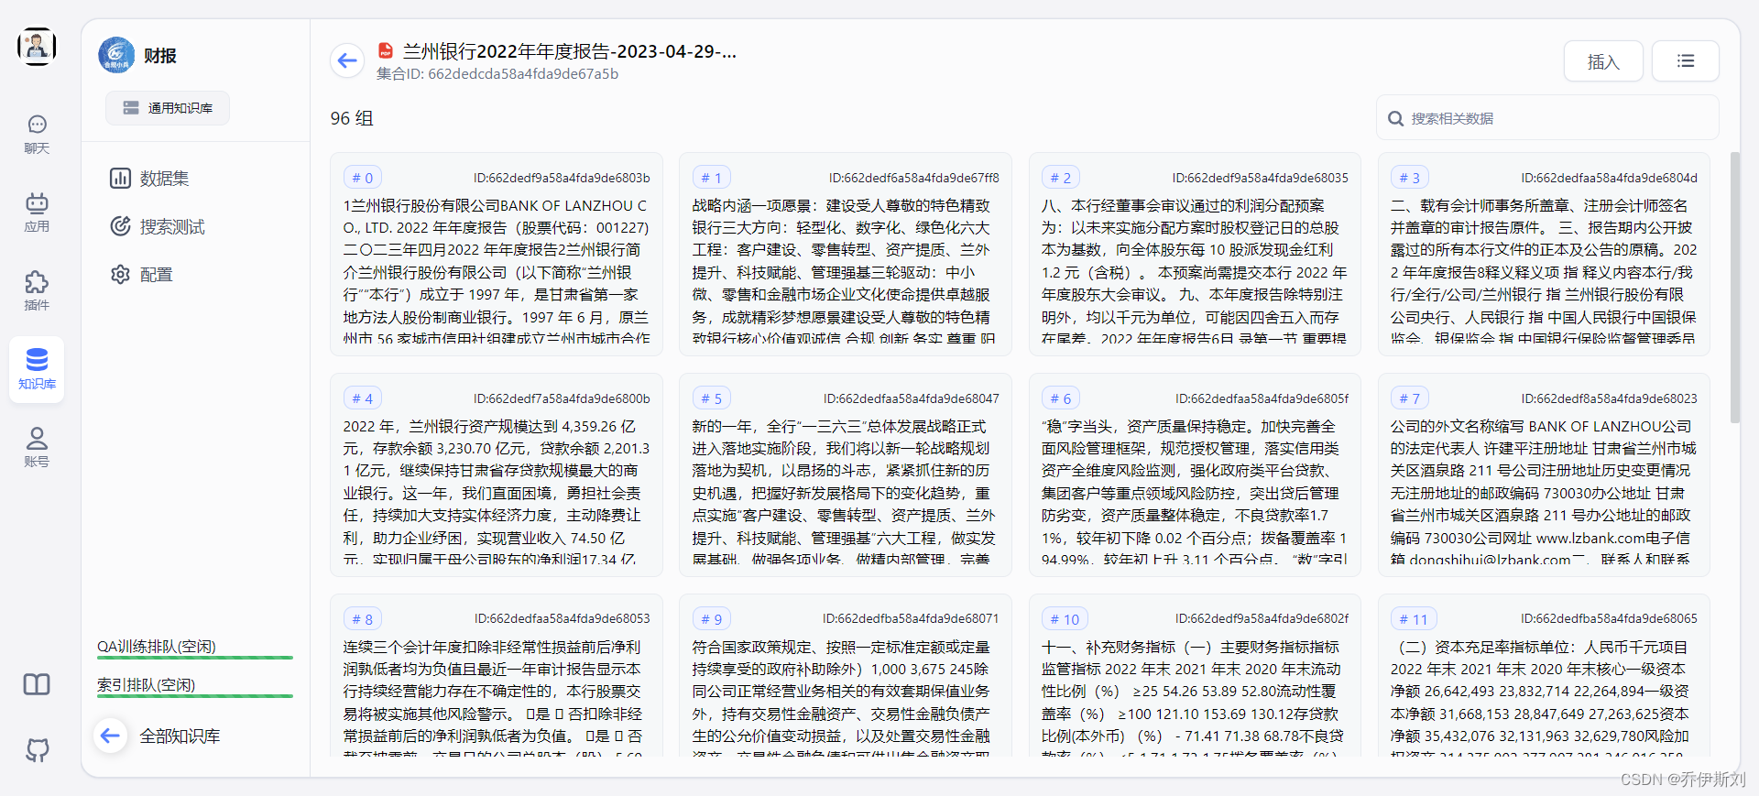Open the Apps (应用) sidebar item

click(37, 213)
